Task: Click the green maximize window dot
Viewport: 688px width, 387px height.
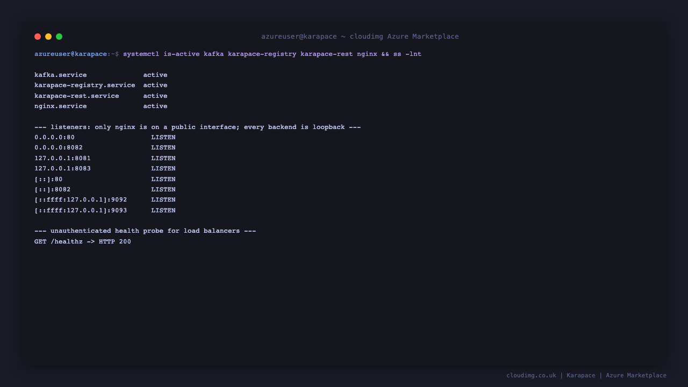Action: pos(59,37)
